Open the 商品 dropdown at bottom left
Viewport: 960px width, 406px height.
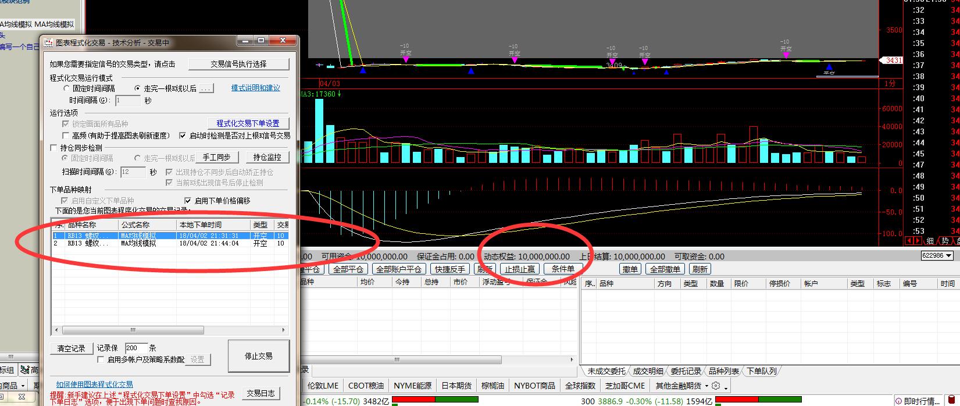click(23, 386)
